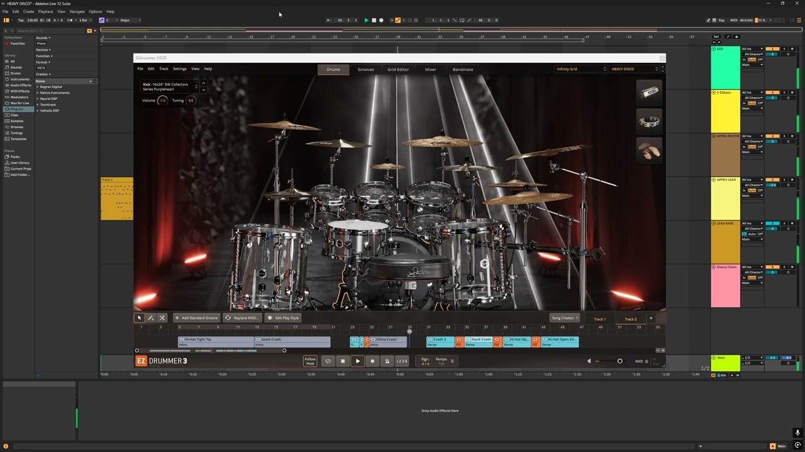
Task: Stop EZdrummer playback
Action: pyautogui.click(x=343, y=361)
